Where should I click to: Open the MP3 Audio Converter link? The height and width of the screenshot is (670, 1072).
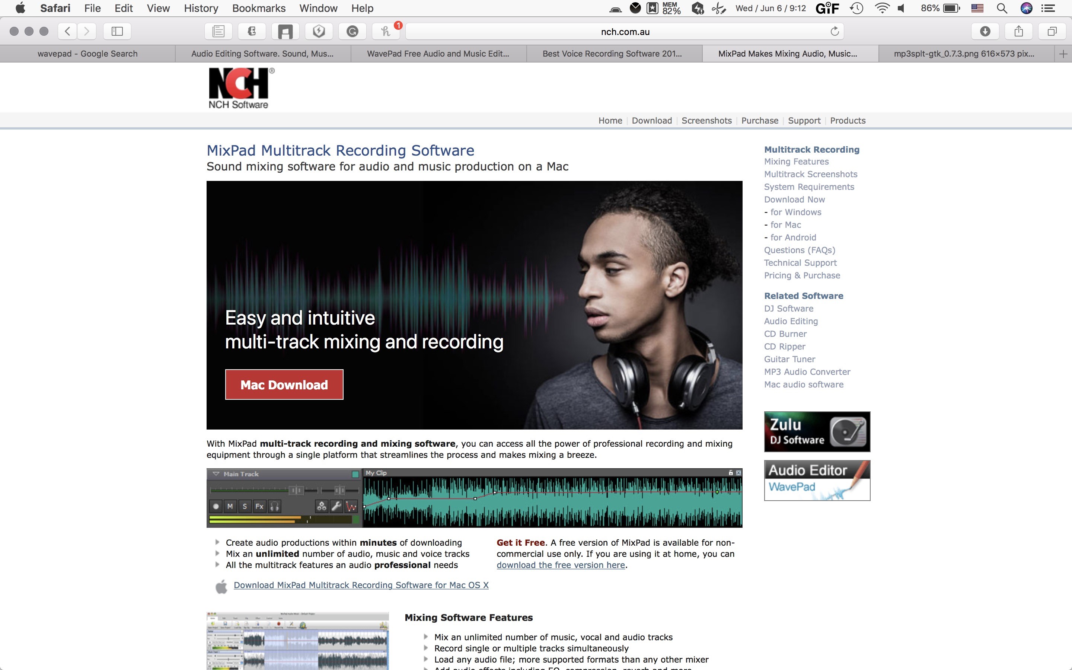point(807,372)
